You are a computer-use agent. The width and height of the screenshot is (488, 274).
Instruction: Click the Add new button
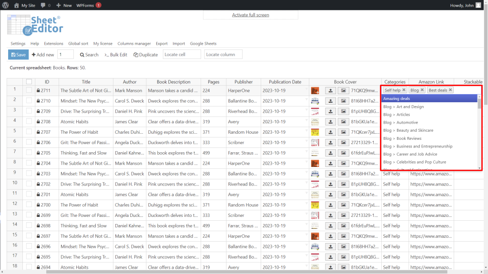click(43, 55)
